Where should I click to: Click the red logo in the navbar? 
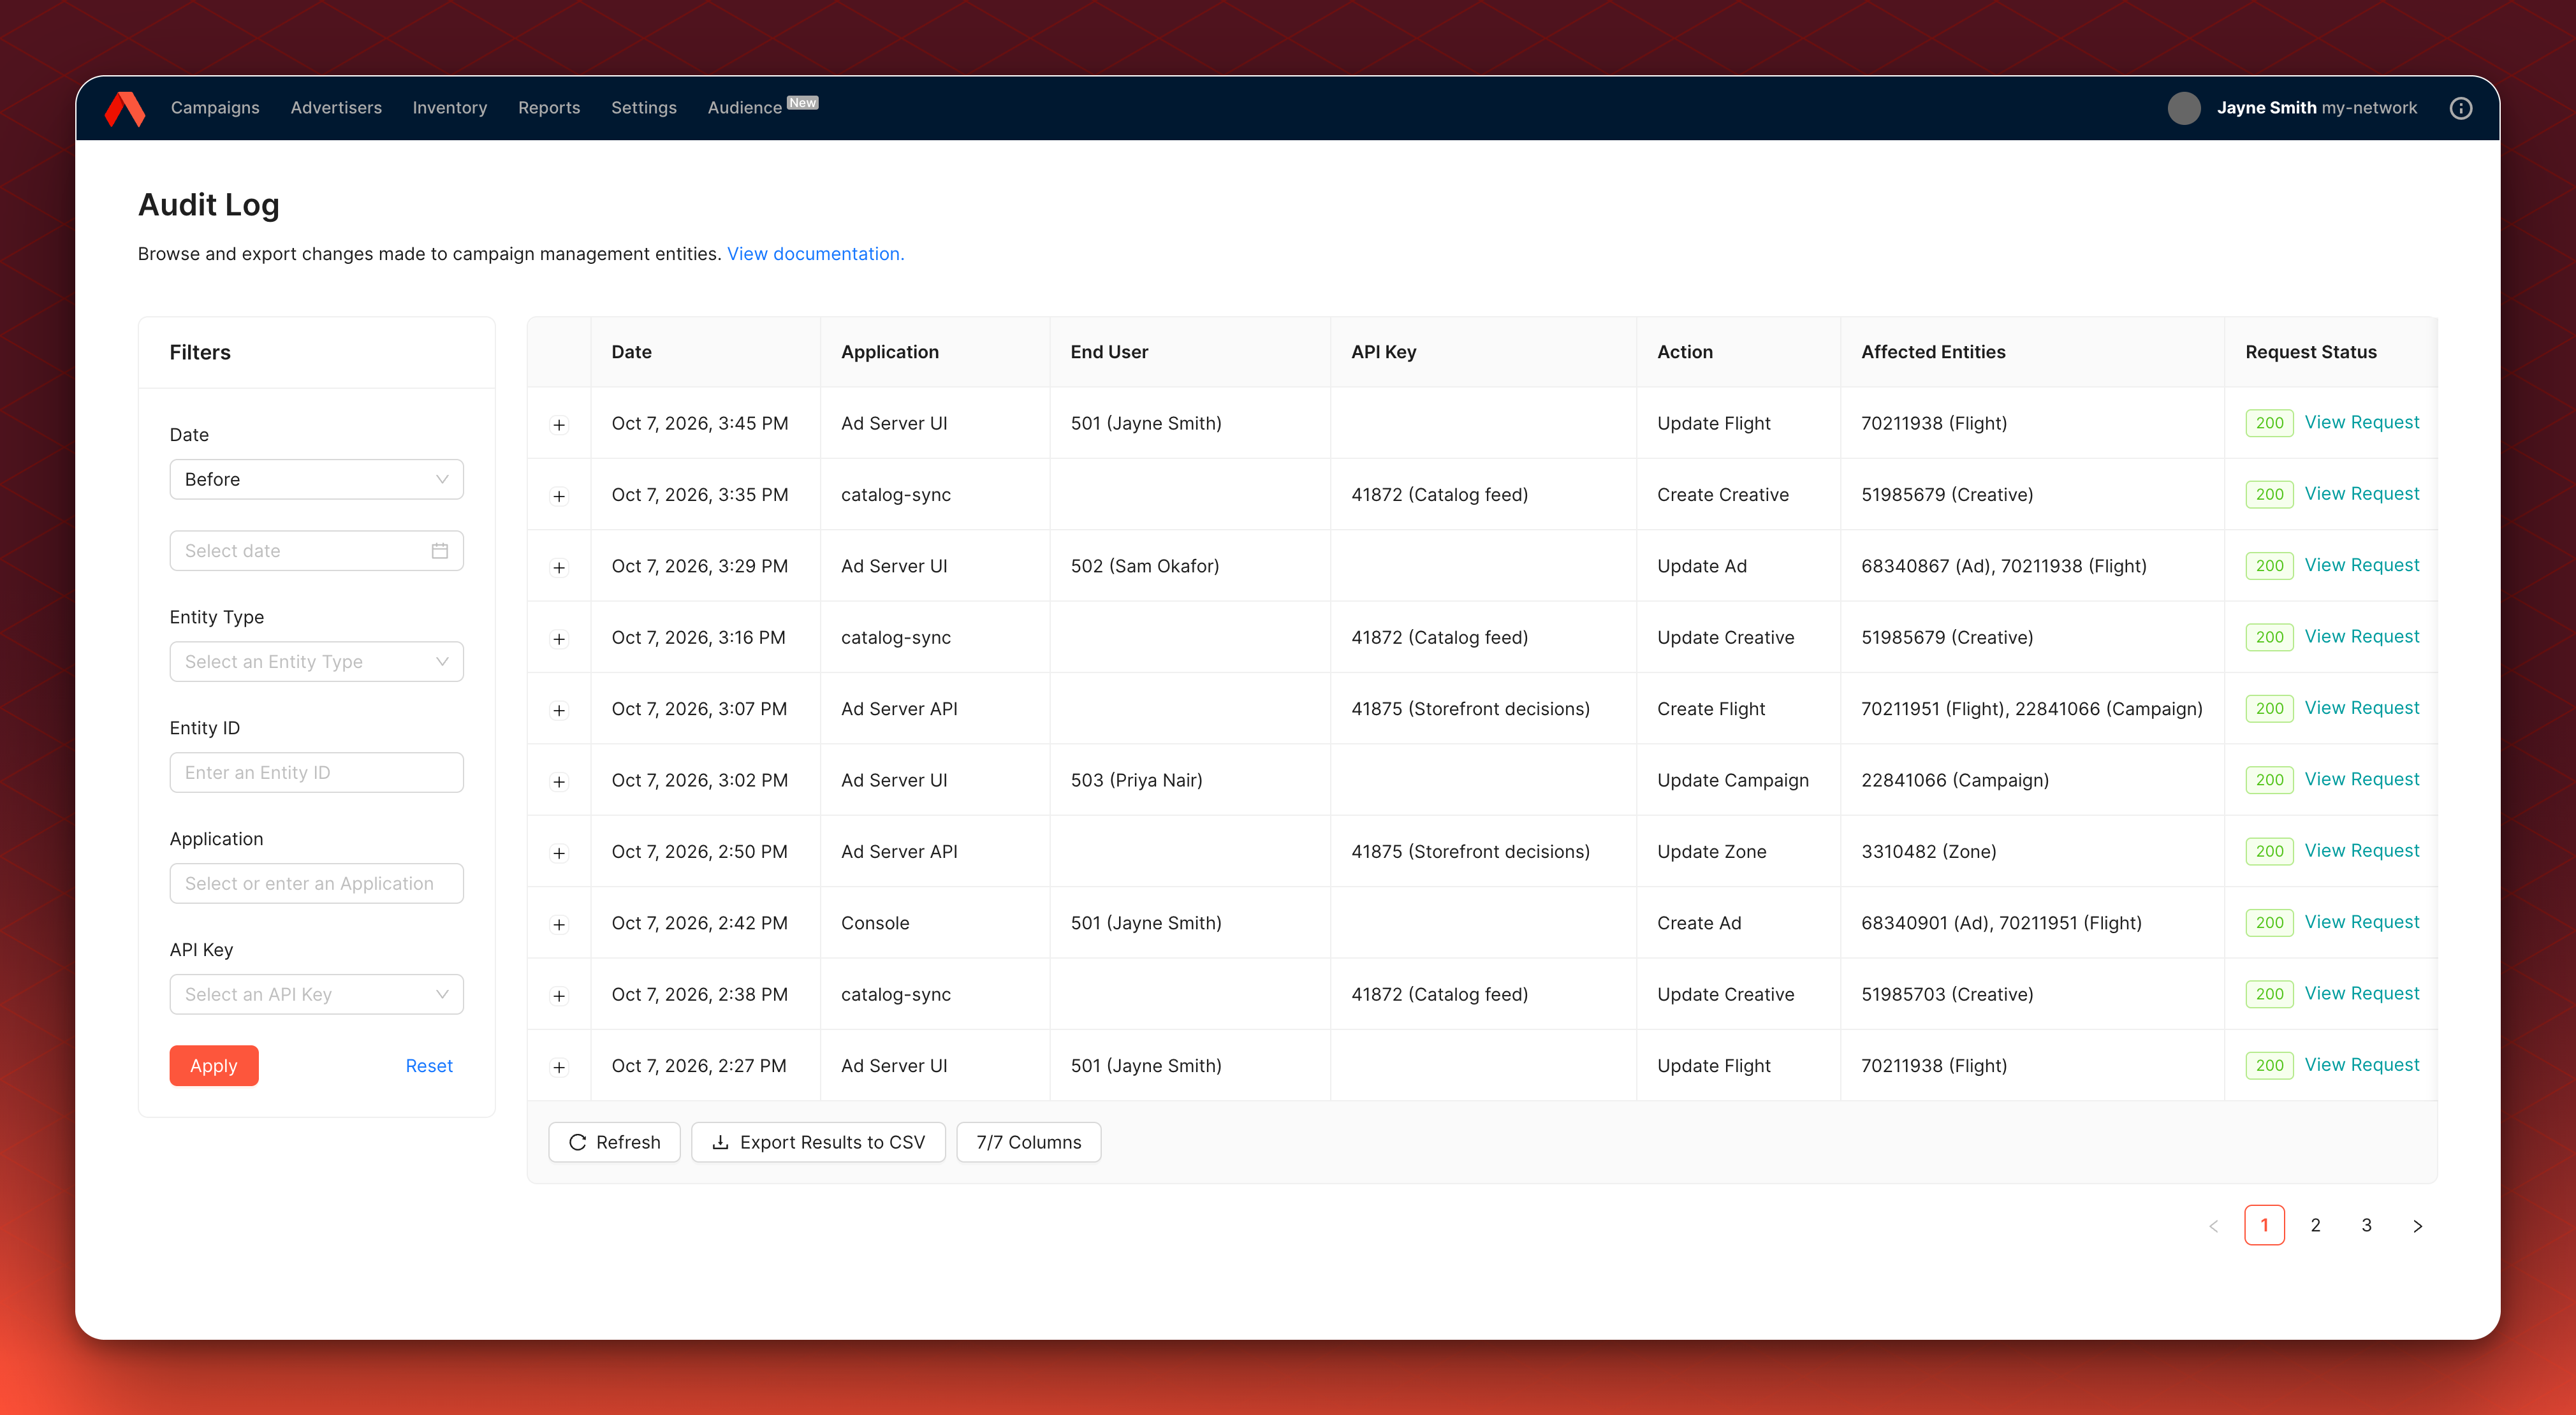[x=125, y=108]
